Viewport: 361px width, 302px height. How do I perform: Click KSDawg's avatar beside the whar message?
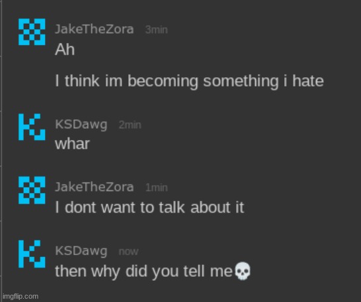click(x=32, y=127)
